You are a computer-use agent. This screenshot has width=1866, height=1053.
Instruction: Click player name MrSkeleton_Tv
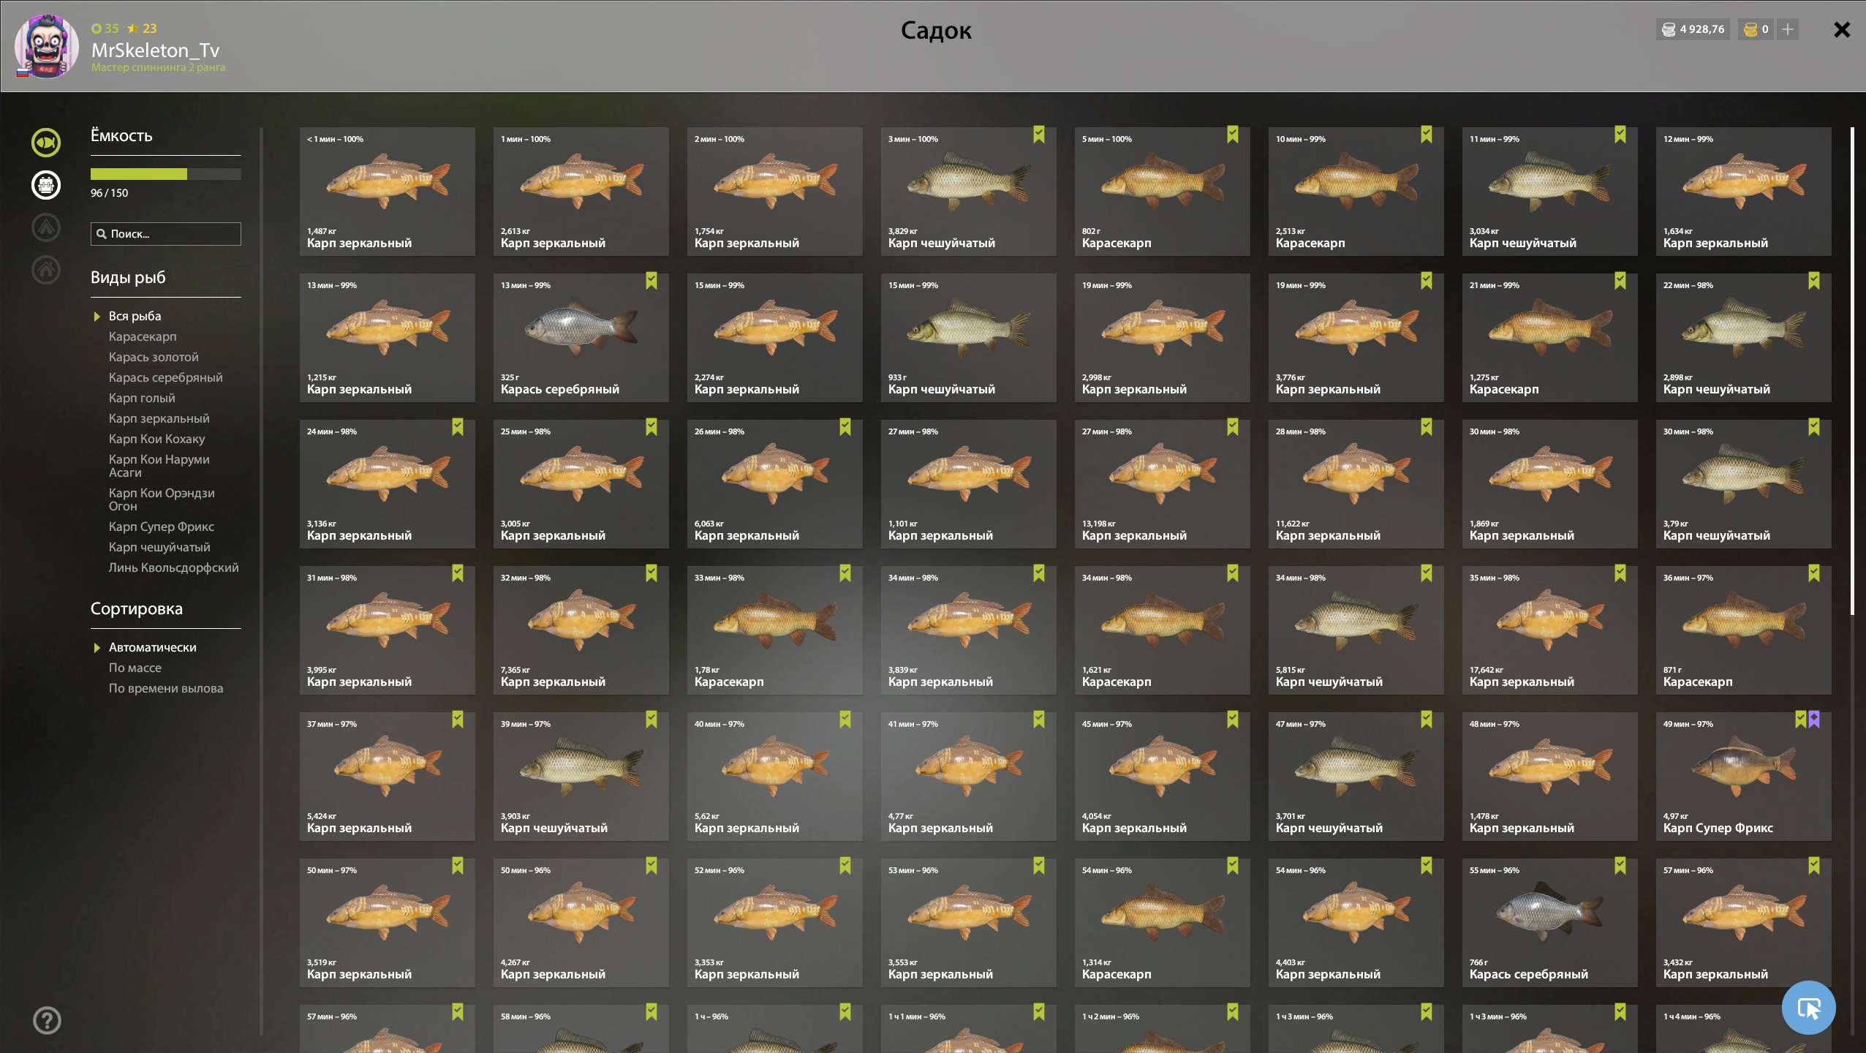pos(155,50)
